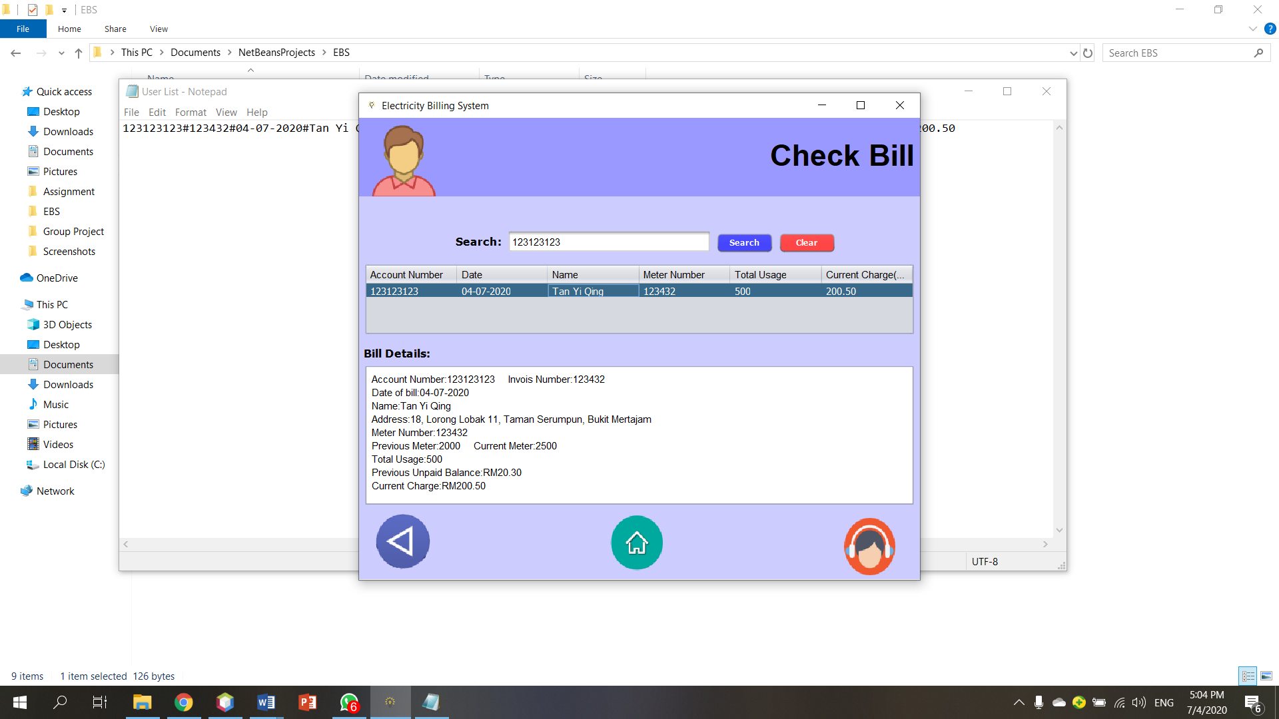The height and width of the screenshot is (719, 1279).
Task: Select the Home icon at bottom center
Action: click(x=636, y=542)
